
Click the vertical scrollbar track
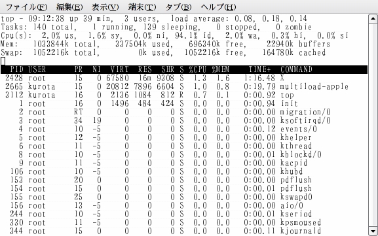pos(373,125)
